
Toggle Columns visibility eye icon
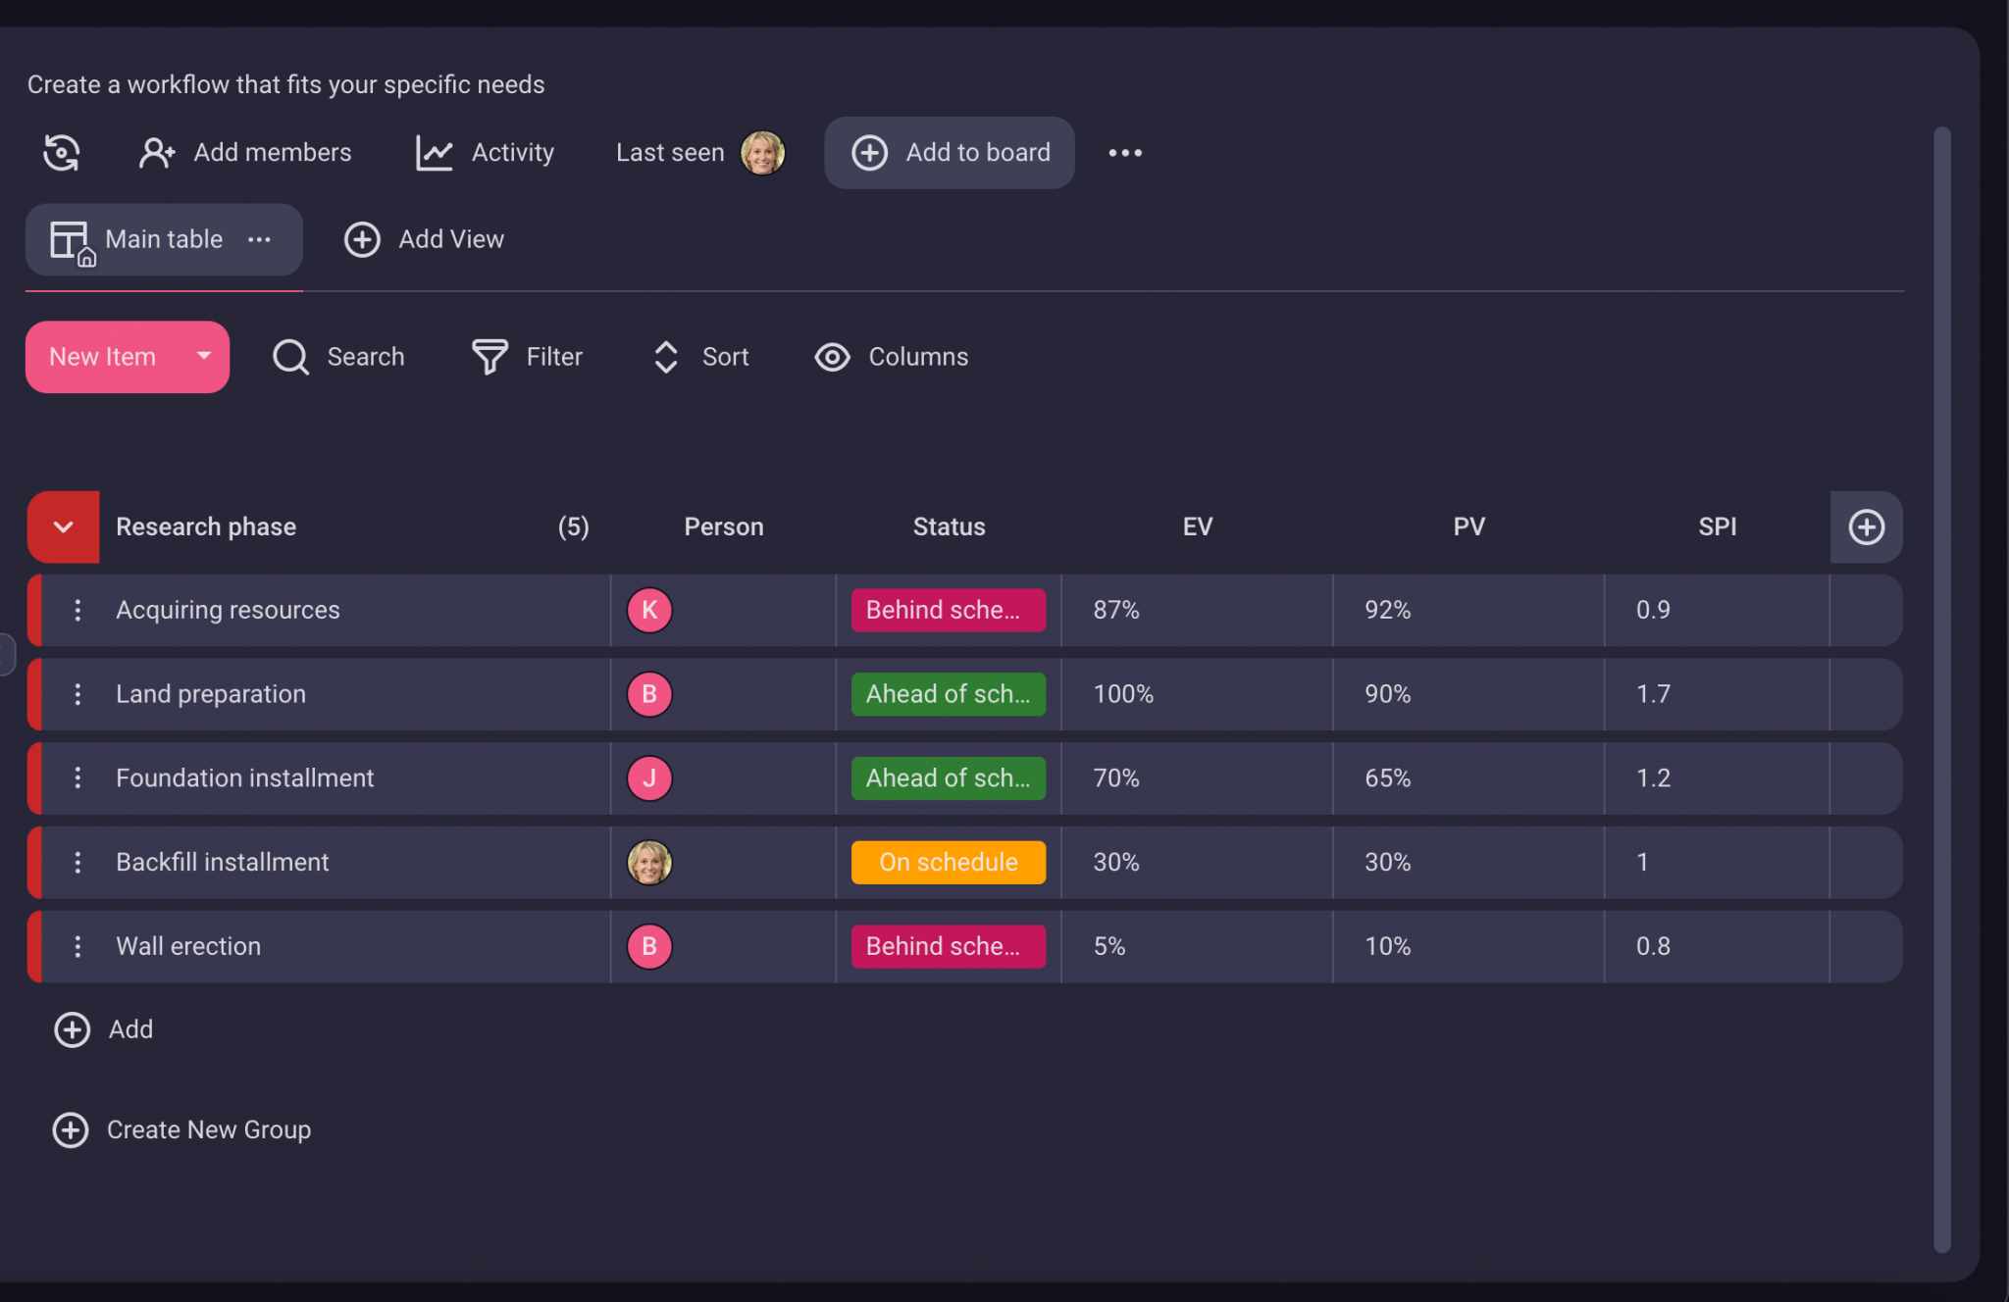(x=833, y=357)
